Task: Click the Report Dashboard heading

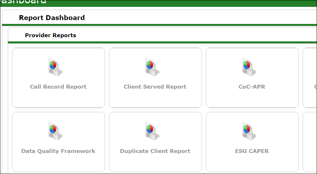Action: [52, 18]
